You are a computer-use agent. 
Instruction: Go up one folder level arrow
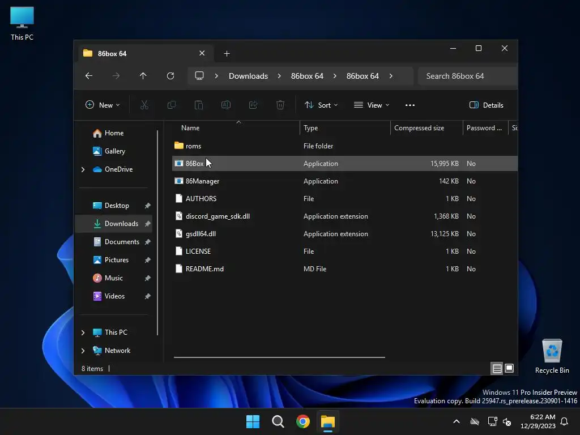[x=143, y=76]
